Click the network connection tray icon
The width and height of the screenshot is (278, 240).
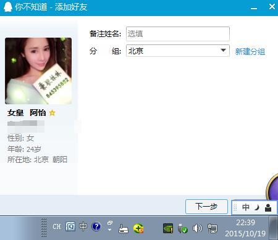(x=212, y=228)
